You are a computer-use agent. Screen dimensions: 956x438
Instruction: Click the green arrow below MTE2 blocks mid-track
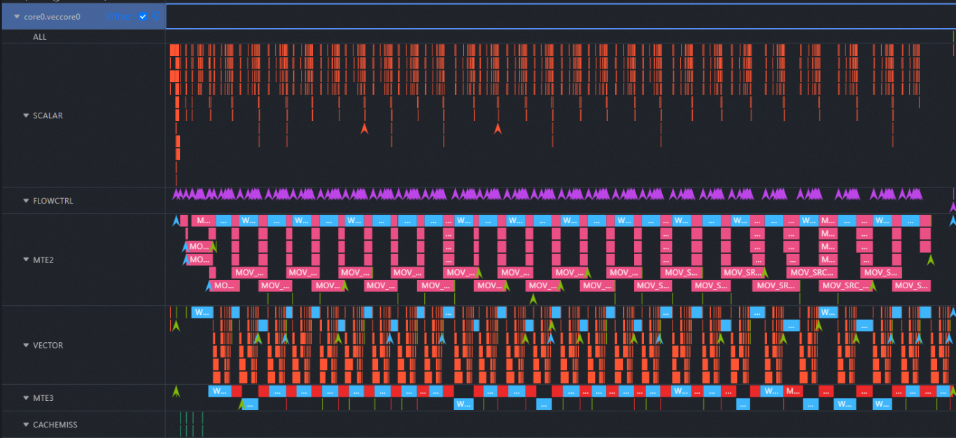pyautogui.click(x=533, y=299)
